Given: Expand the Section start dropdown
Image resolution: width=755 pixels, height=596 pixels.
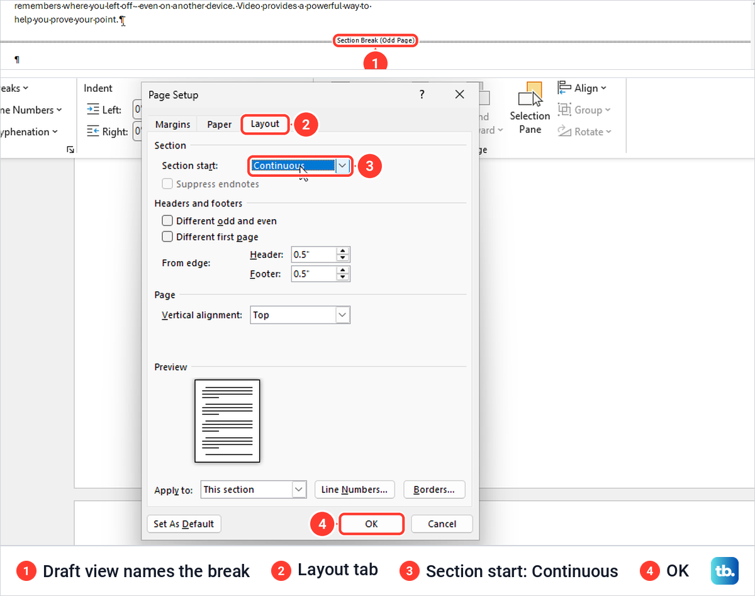Looking at the screenshot, I should click(342, 166).
